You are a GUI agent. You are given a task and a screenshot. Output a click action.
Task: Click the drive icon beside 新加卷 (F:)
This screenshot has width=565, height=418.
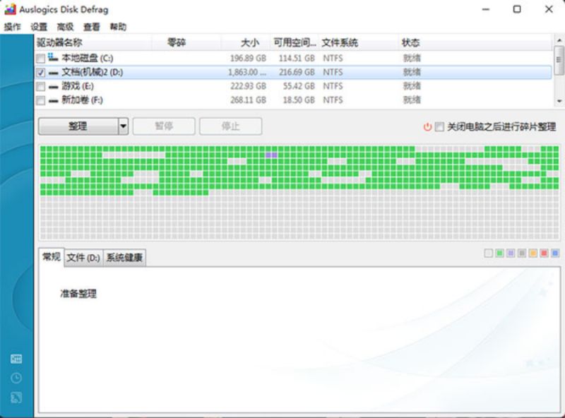(x=53, y=101)
